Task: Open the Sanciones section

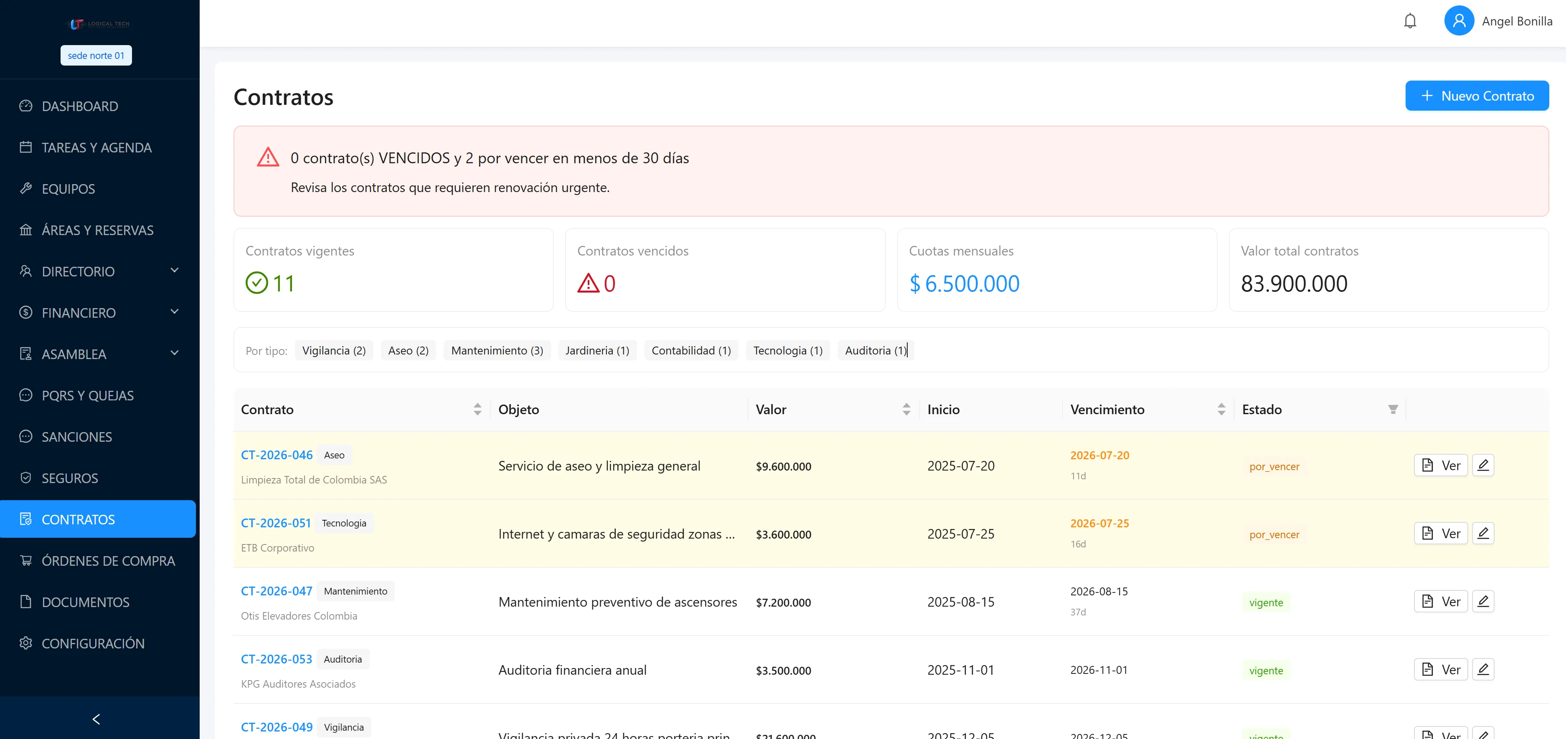Action: [x=98, y=437]
